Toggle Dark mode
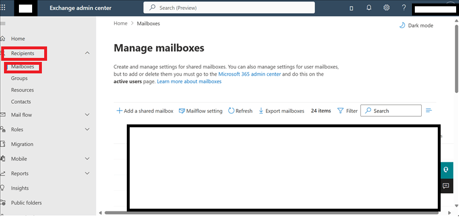This screenshot has width=459, height=219. coord(417,25)
